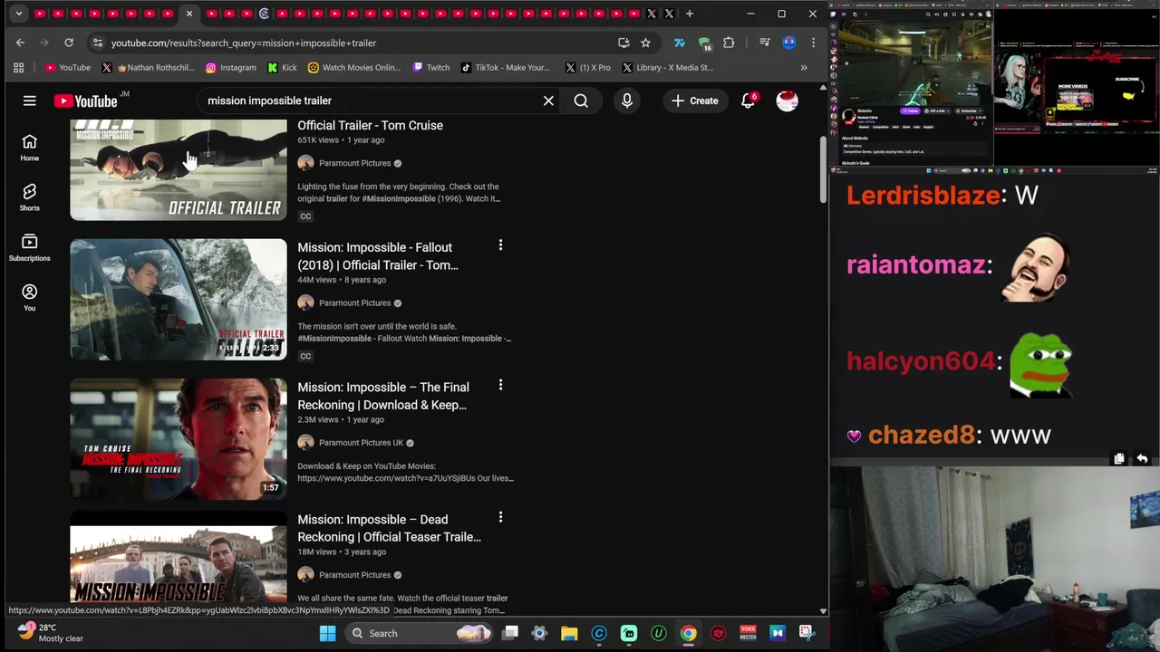Screen dimensions: 1160x652
Task: Open the Instagram bookmark
Action: [231, 67]
